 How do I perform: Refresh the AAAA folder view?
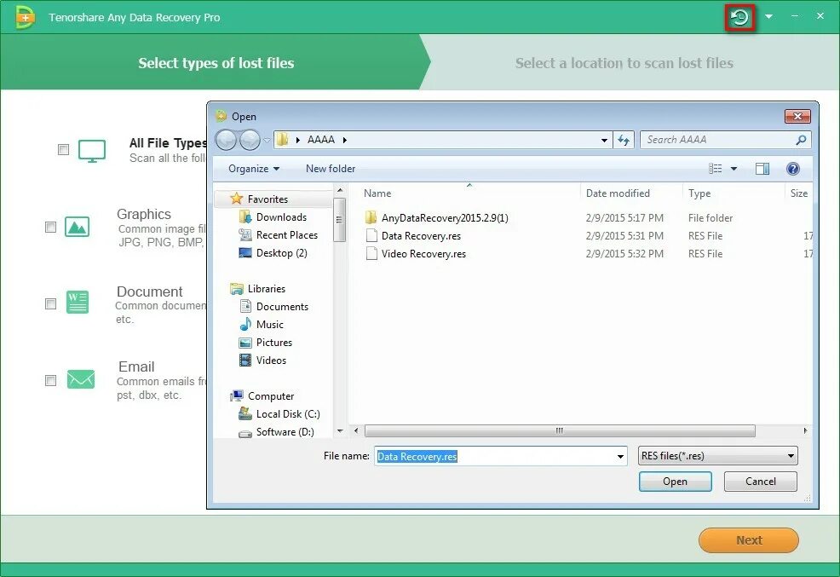point(624,140)
